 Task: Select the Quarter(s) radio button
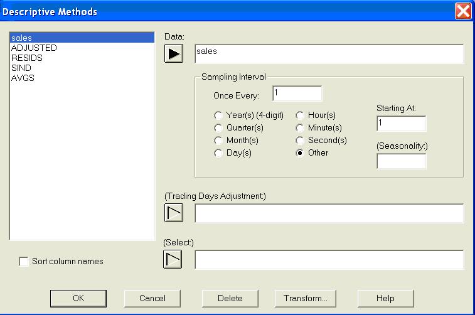(218, 128)
